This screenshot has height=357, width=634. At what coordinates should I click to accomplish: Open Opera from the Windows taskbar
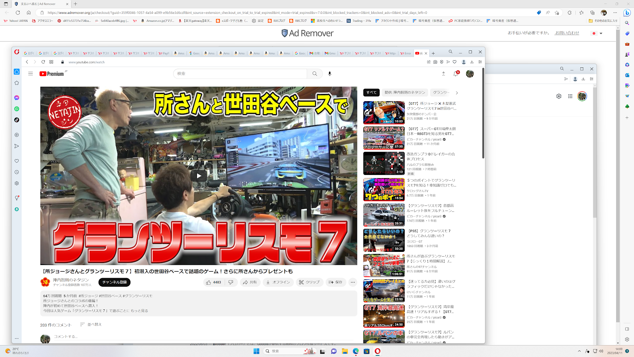coord(378,351)
